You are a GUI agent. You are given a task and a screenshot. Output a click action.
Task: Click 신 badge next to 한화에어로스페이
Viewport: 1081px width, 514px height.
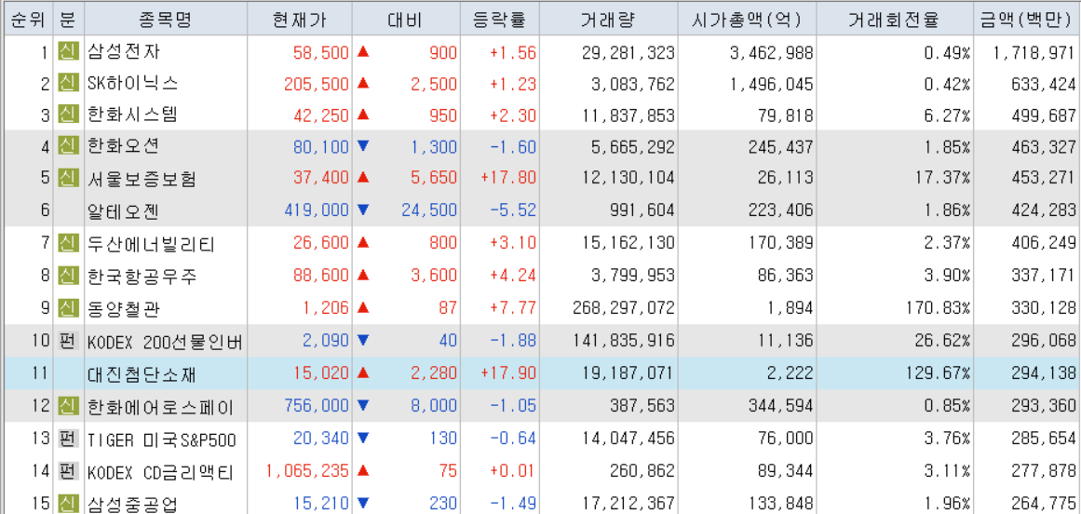point(69,407)
